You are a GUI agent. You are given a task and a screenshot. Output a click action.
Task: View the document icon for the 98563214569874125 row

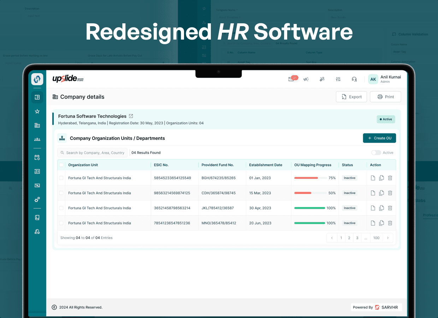click(x=373, y=193)
